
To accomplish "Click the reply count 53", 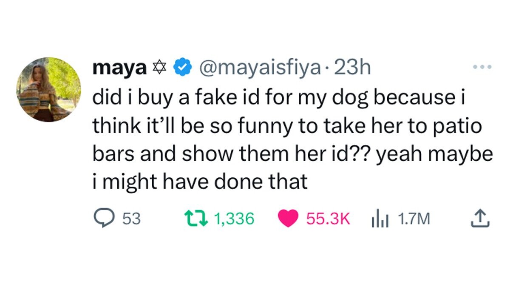I will tap(131, 219).
